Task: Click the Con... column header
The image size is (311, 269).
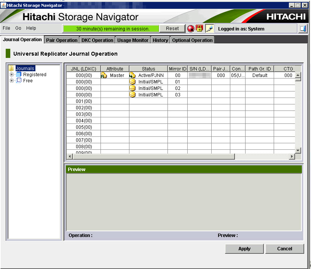Action: pos(238,69)
